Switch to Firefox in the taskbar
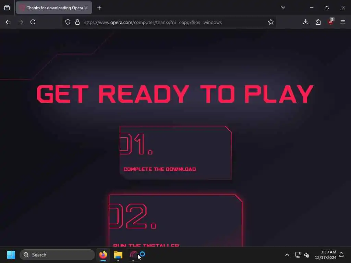Image resolution: width=351 pixels, height=263 pixels. 103,255
